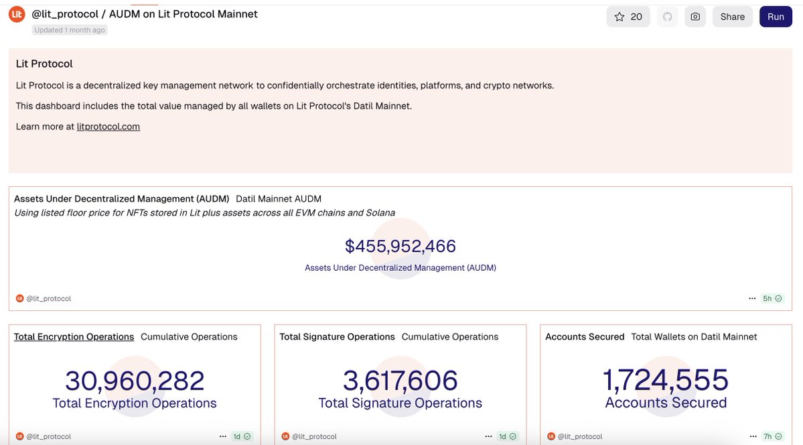
Task: Click the Lit Protocol orange logo avatar
Action: tap(17, 14)
